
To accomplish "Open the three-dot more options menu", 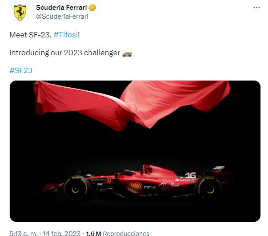I will coord(256,8).
